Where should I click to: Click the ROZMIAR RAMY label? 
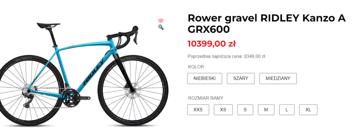[x=206, y=98]
